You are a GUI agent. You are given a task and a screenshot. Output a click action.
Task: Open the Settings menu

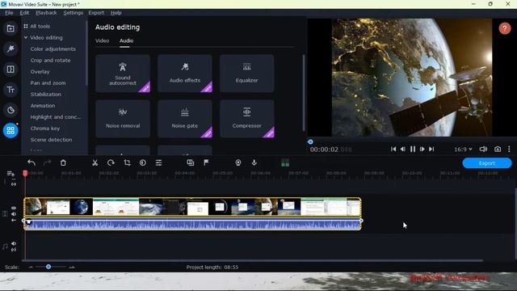[74, 13]
